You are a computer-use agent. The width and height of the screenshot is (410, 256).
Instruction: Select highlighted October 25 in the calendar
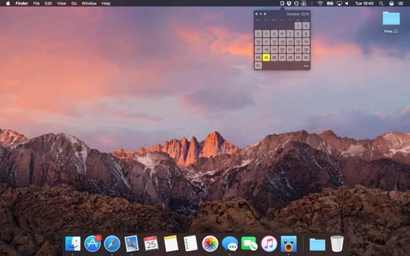pos(266,58)
